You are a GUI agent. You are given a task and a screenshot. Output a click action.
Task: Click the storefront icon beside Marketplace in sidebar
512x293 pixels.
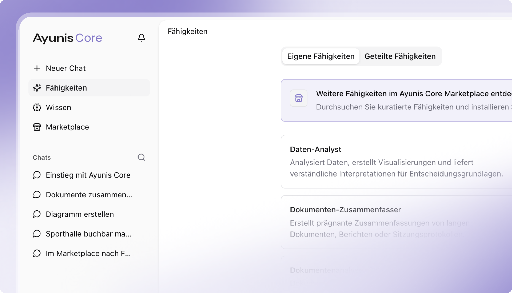coord(37,127)
